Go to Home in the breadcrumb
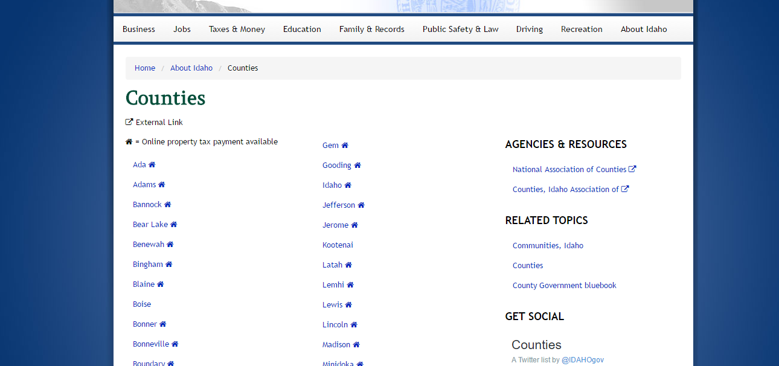This screenshot has width=779, height=366. coord(145,68)
